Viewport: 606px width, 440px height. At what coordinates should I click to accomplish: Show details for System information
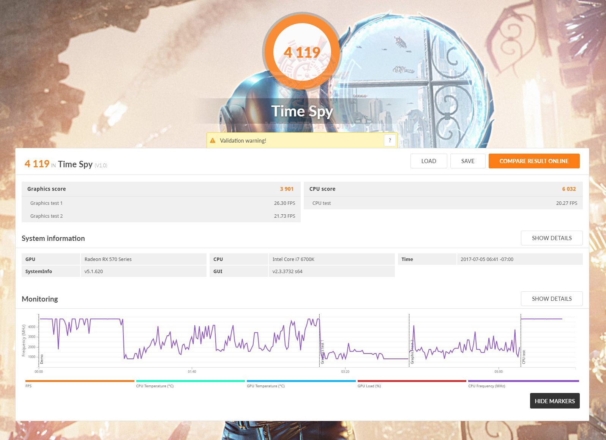(552, 238)
